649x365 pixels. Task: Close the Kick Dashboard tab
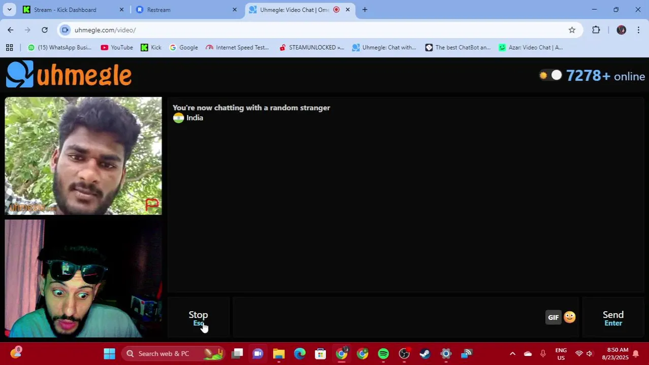point(121,10)
